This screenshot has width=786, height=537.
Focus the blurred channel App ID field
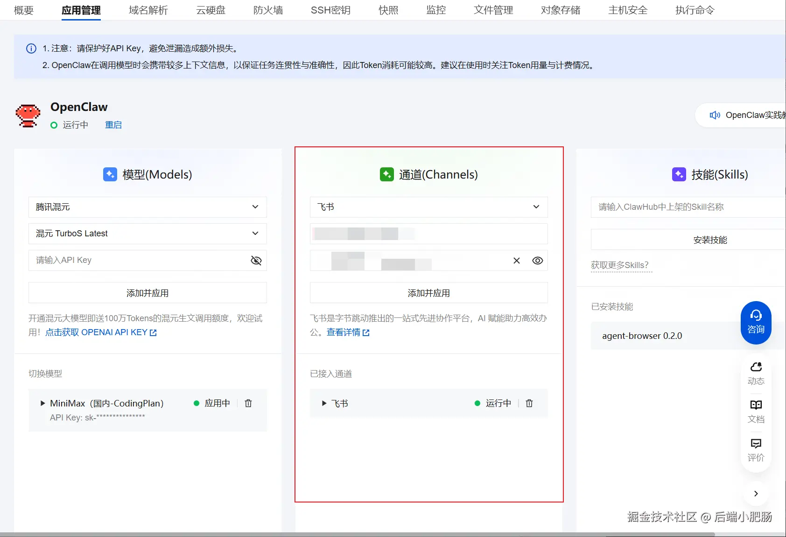coord(429,234)
